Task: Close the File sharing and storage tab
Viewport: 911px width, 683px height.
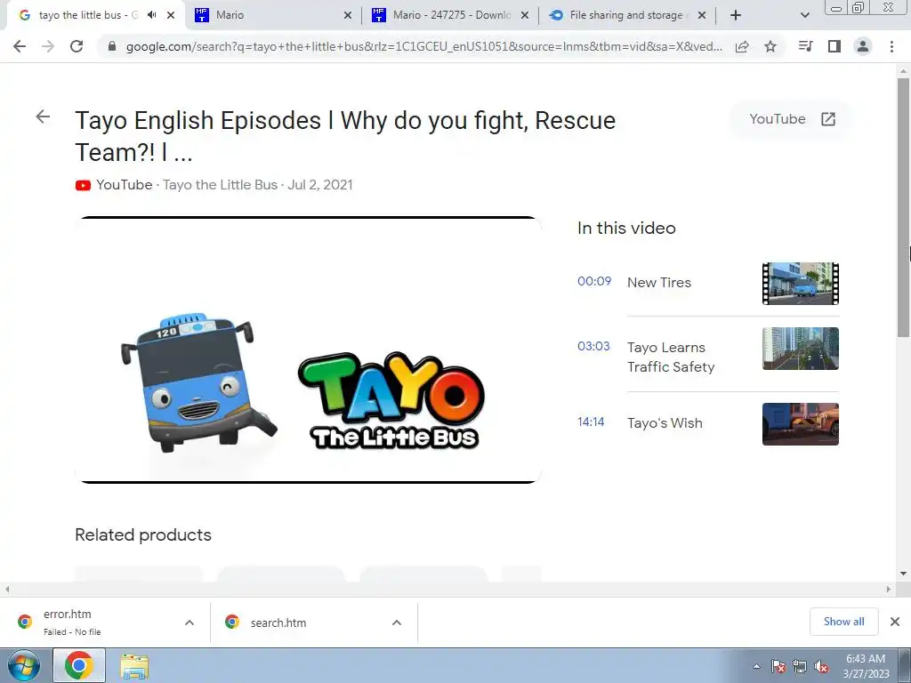Action: (702, 15)
